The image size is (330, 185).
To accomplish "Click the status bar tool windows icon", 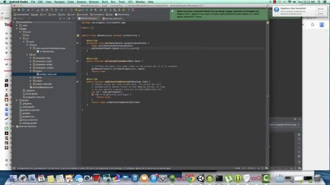I will 14,168.
